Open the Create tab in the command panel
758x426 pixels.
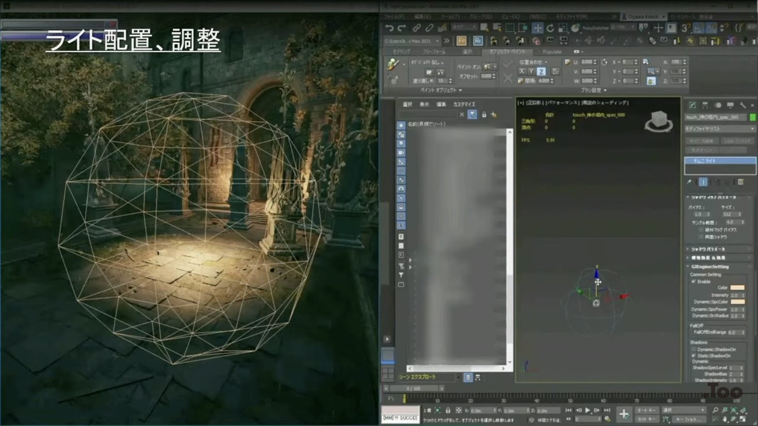(x=692, y=105)
